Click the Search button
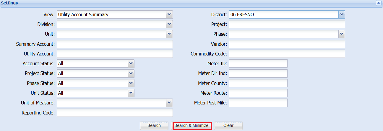 154,125
